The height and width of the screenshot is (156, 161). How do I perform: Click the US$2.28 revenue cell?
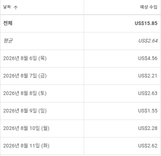coord(148,128)
